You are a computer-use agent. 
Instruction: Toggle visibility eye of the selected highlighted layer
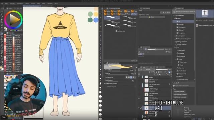click(x=139, y=108)
